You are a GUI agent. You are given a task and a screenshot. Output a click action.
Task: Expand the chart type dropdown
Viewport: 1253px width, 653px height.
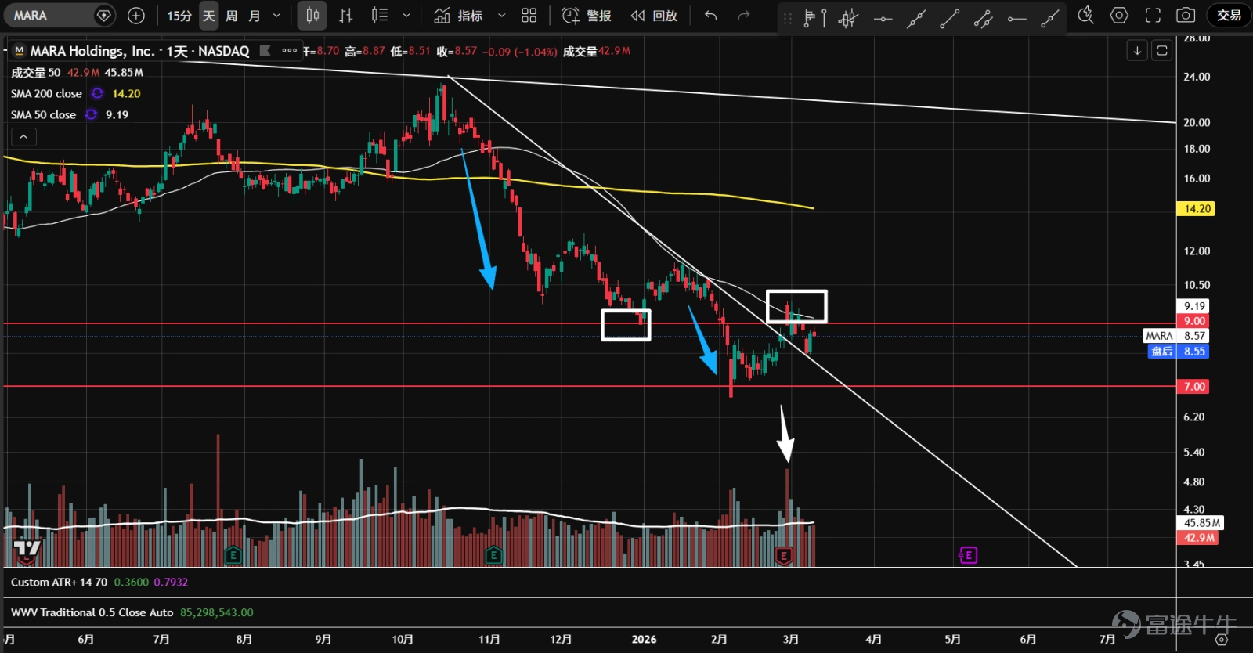(406, 16)
